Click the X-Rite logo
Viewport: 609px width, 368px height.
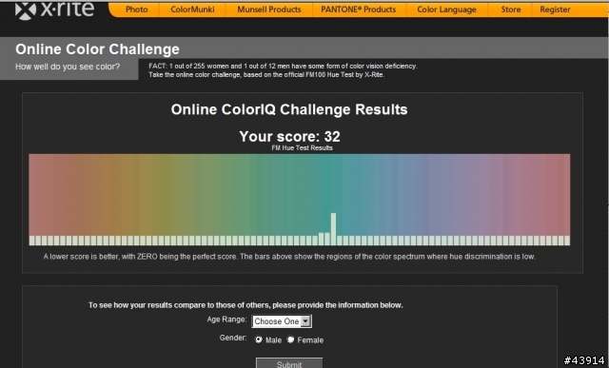55,10
